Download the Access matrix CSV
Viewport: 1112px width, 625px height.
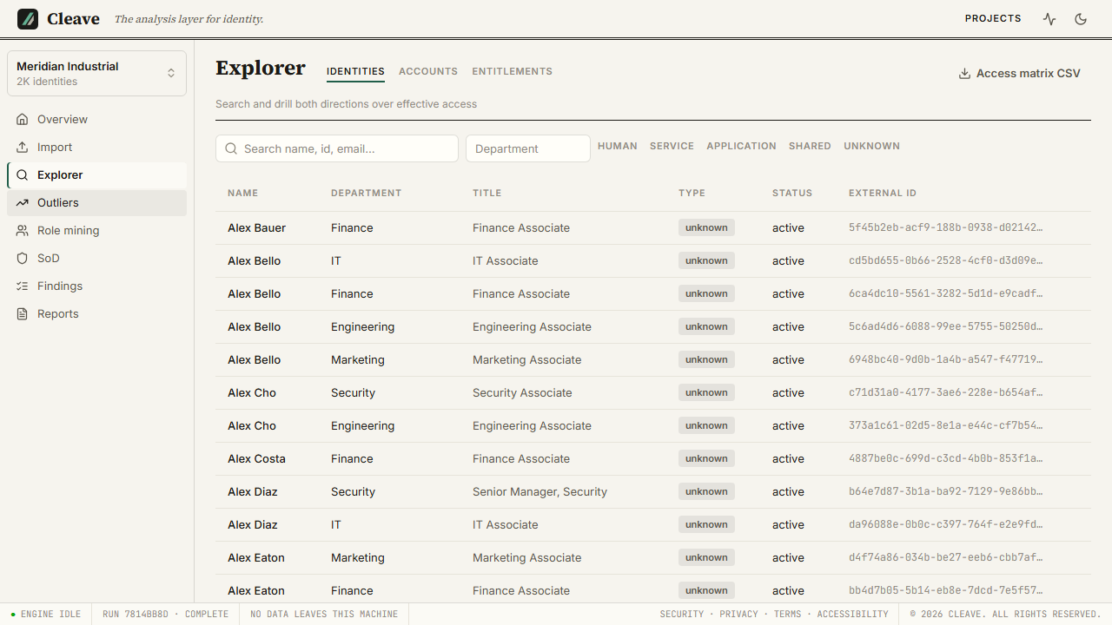[x=1019, y=74]
